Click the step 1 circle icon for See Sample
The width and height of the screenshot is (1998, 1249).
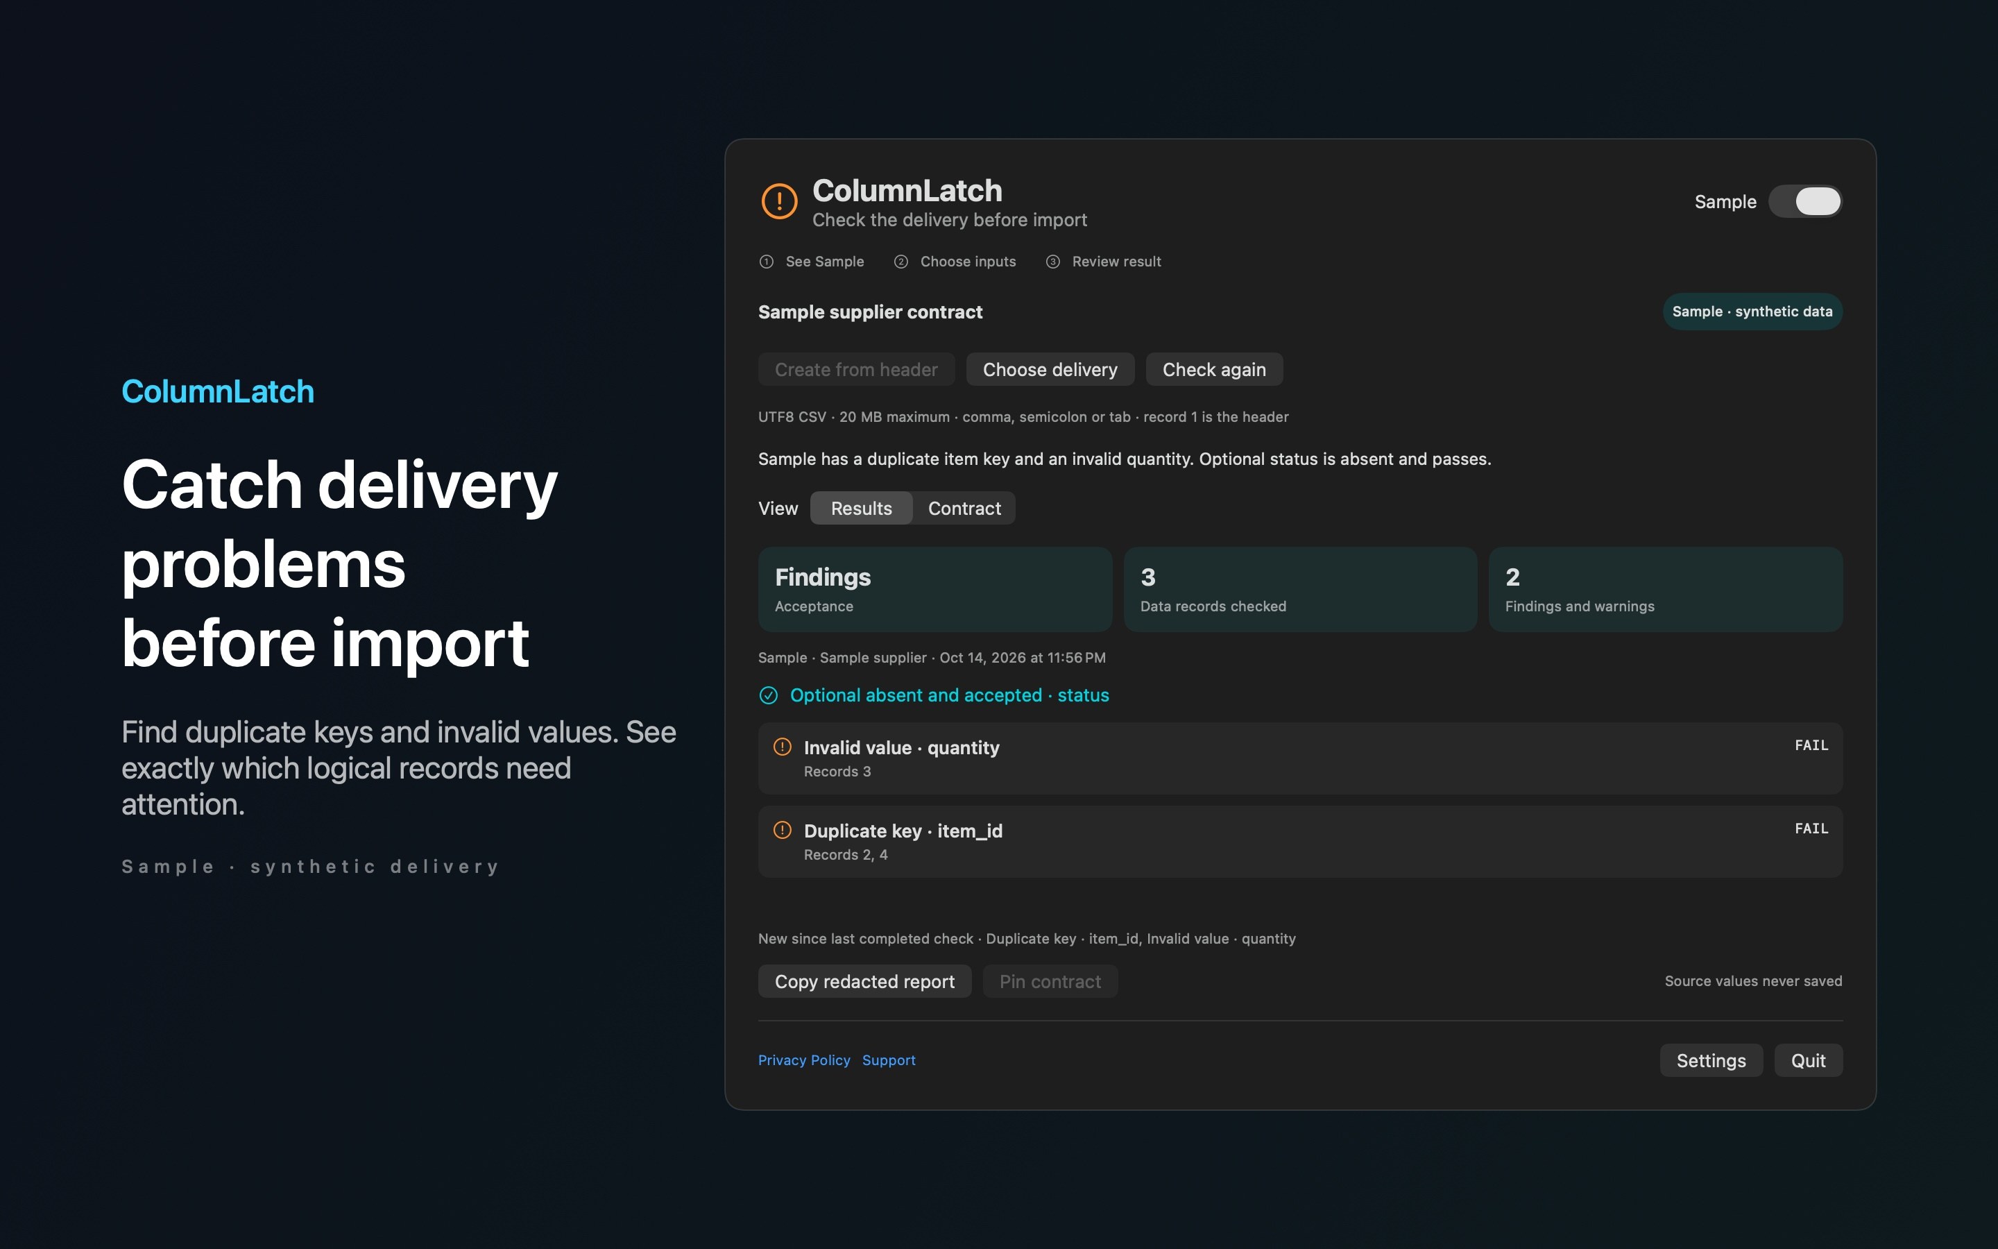766,262
